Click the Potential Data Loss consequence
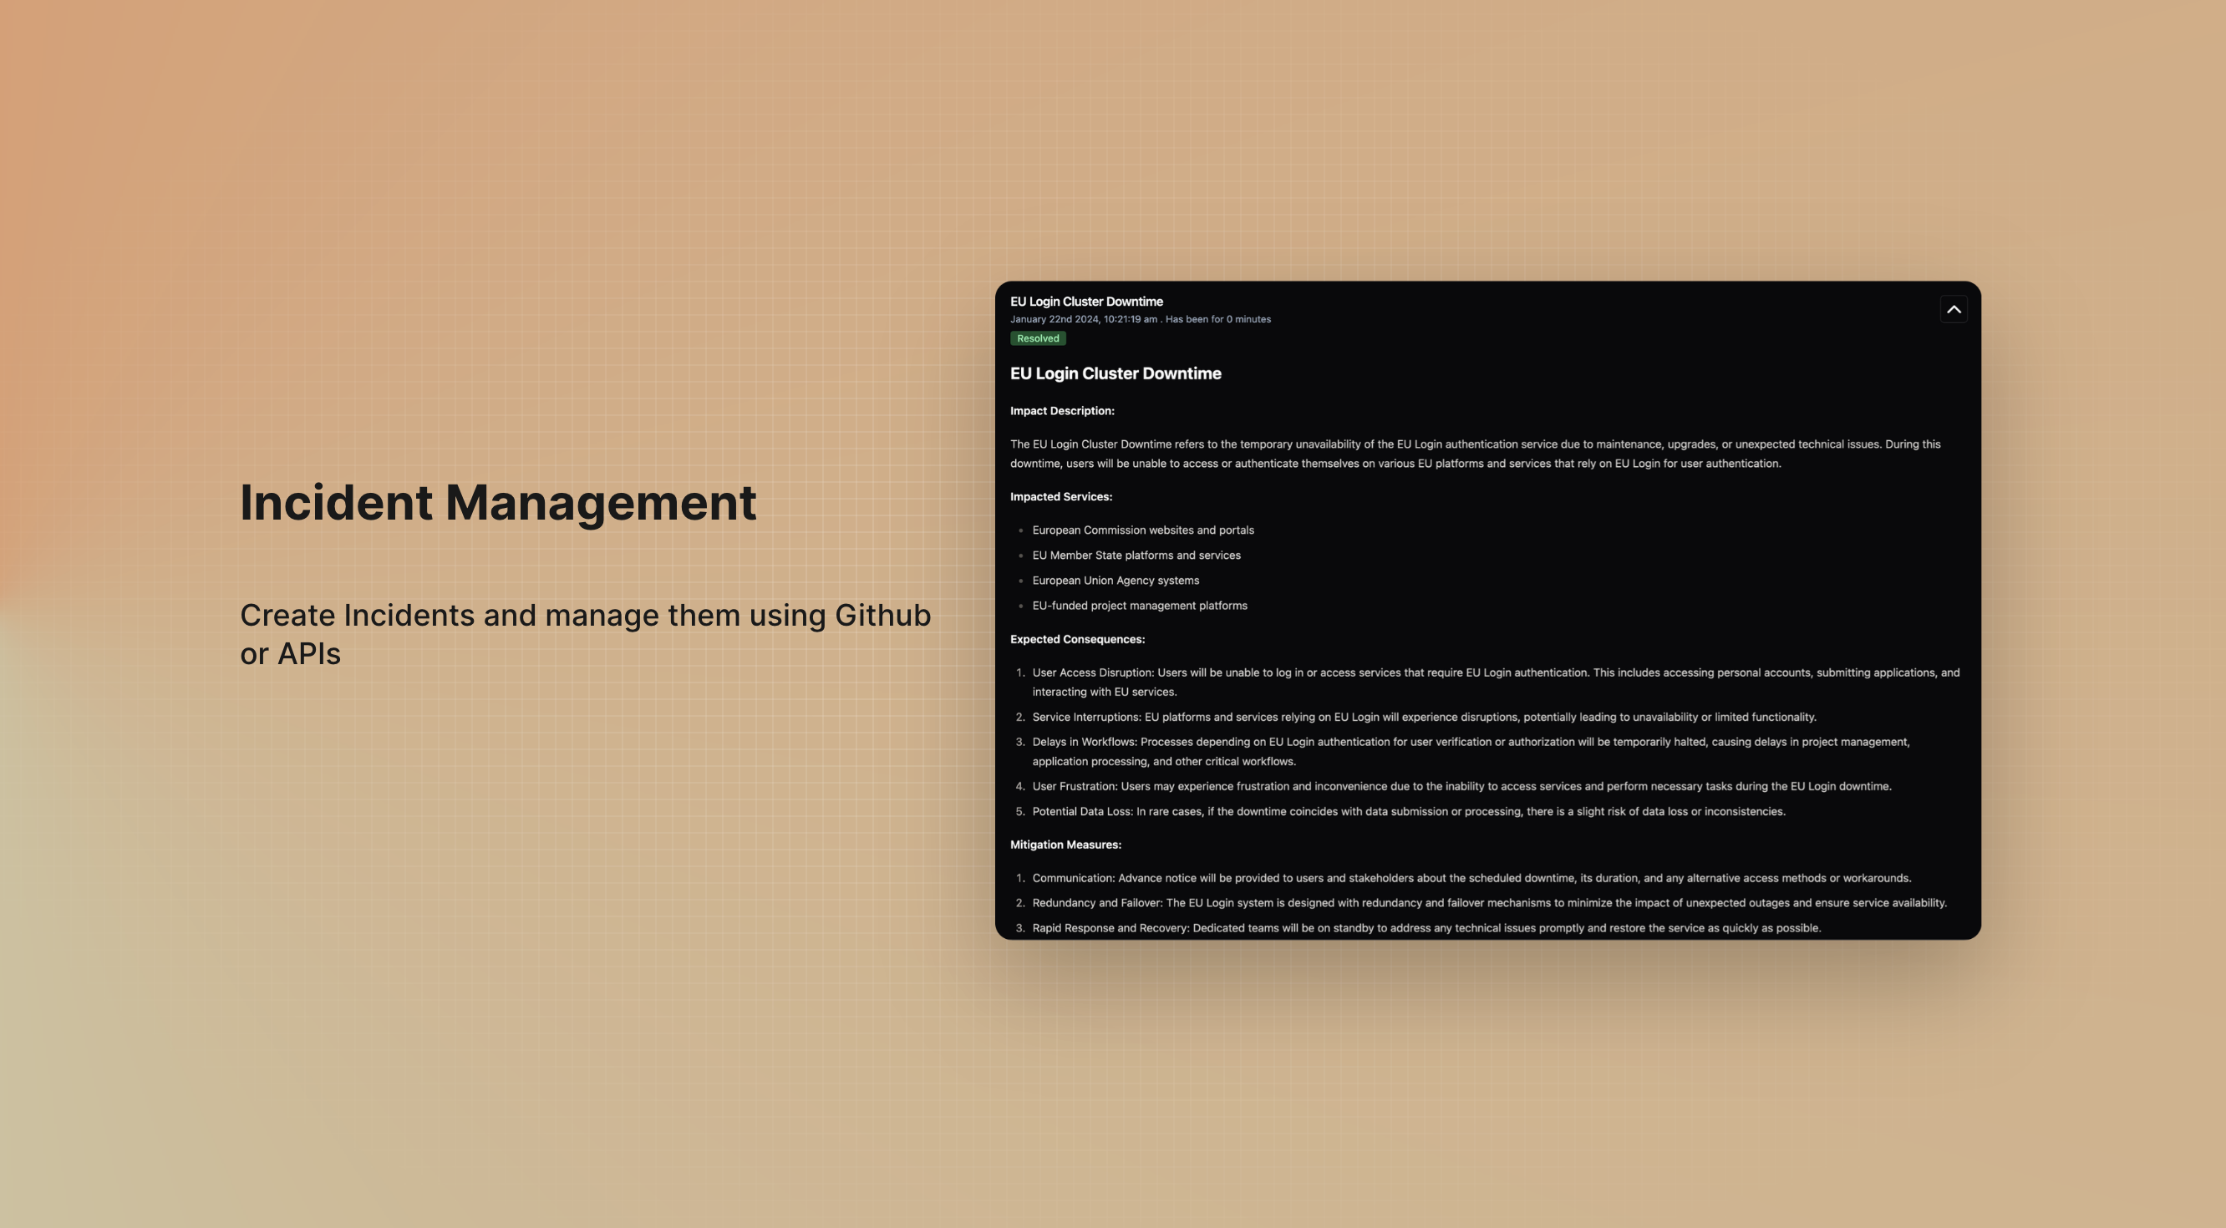The width and height of the screenshot is (2226, 1228). [1082, 811]
